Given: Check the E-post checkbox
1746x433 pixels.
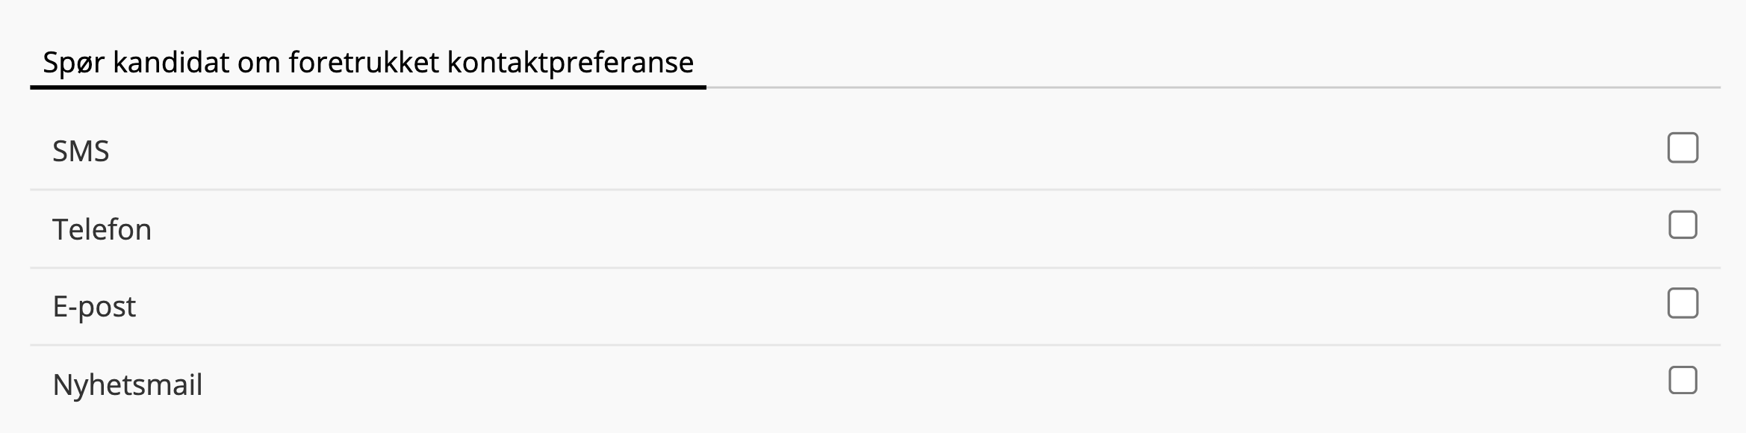Looking at the screenshot, I should [x=1683, y=303].
